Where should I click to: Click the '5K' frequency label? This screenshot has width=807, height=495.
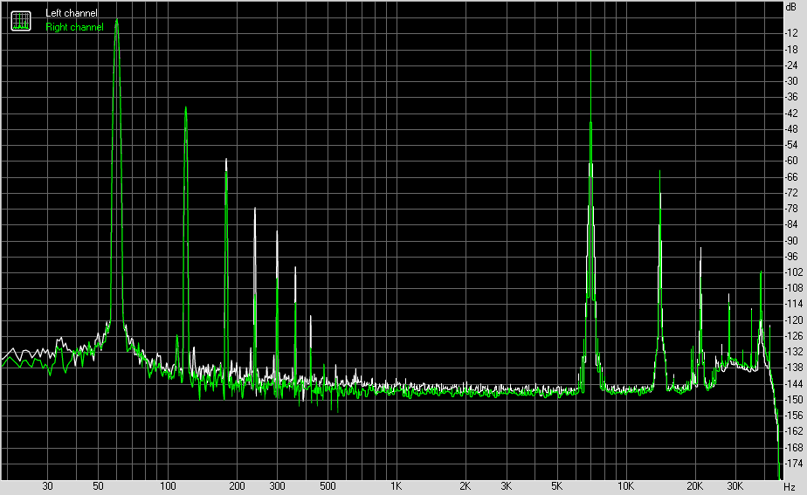[557, 486]
